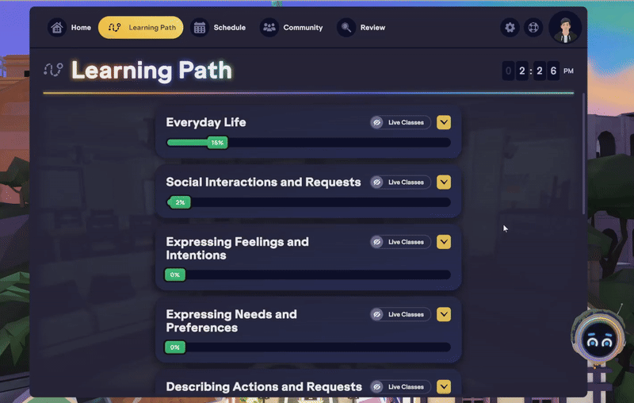Click the Review magnifier icon
This screenshot has height=403, width=634.
pyautogui.click(x=346, y=28)
